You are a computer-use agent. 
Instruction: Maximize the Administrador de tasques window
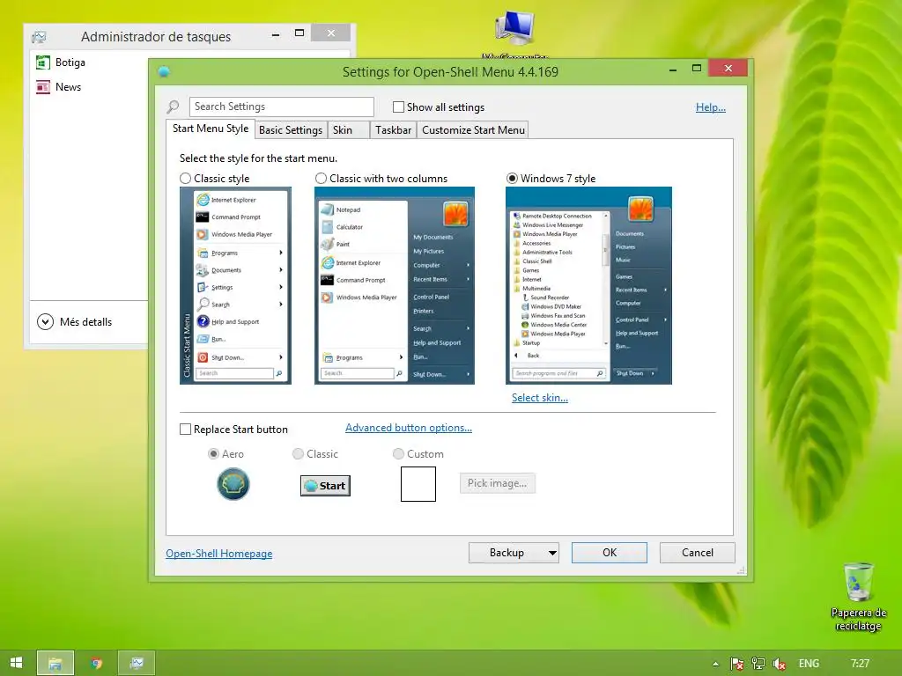299,33
